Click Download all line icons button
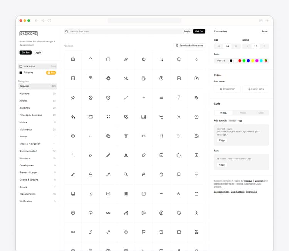The height and width of the screenshot is (251, 289). pyautogui.click(x=190, y=46)
